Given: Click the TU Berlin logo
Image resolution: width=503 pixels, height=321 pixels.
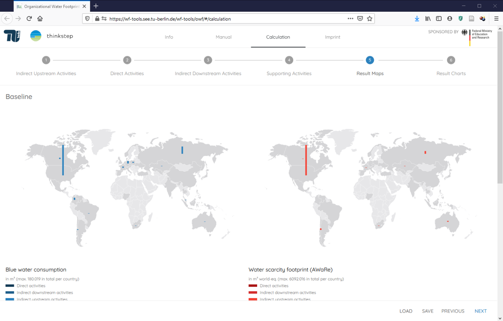Looking at the screenshot, I should point(12,36).
